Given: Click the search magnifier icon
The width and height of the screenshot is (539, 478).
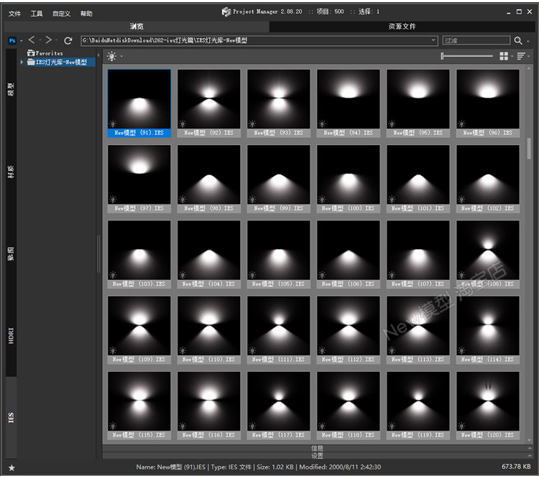Looking at the screenshot, I should (x=518, y=41).
